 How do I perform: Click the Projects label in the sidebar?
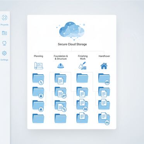tap(5, 25)
